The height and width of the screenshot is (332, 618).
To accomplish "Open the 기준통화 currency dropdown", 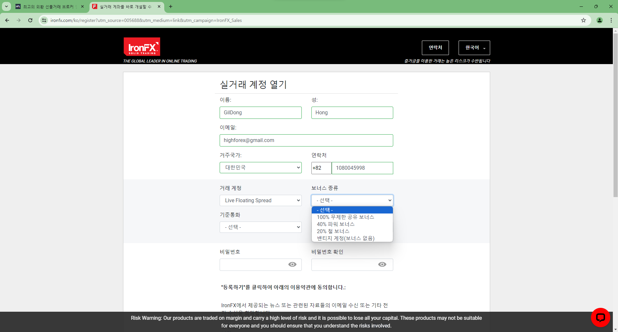I will pyautogui.click(x=260, y=227).
